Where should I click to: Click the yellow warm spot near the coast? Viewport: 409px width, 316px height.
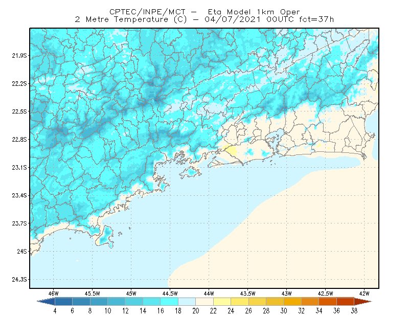click(231, 150)
